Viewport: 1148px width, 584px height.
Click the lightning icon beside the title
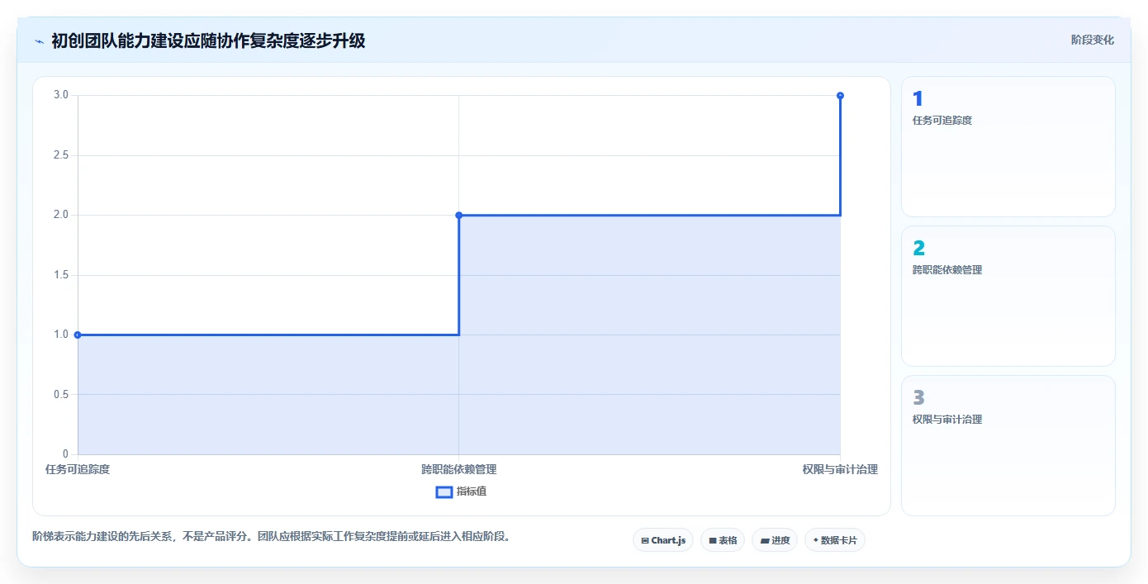[x=39, y=40]
